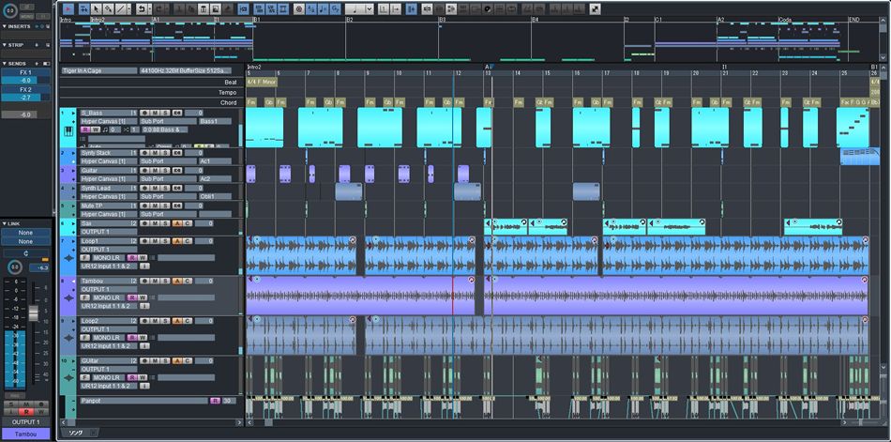Click the pink play button in the toolbar
The image size is (891, 442).
point(68,9)
